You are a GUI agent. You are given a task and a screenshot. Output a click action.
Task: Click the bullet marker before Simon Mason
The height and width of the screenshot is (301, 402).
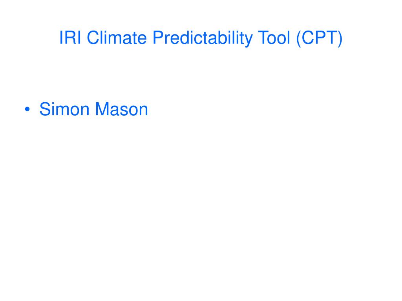click(27, 109)
